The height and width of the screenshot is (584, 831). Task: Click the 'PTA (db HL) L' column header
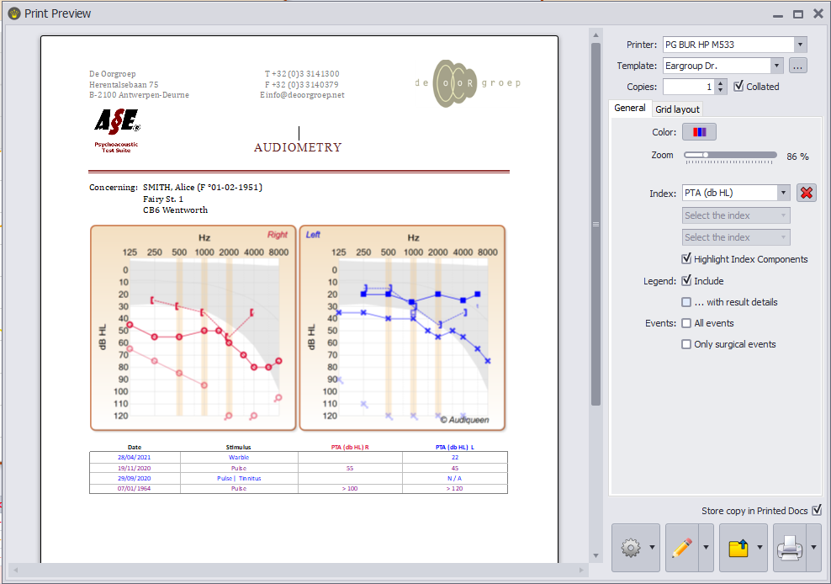(x=455, y=447)
